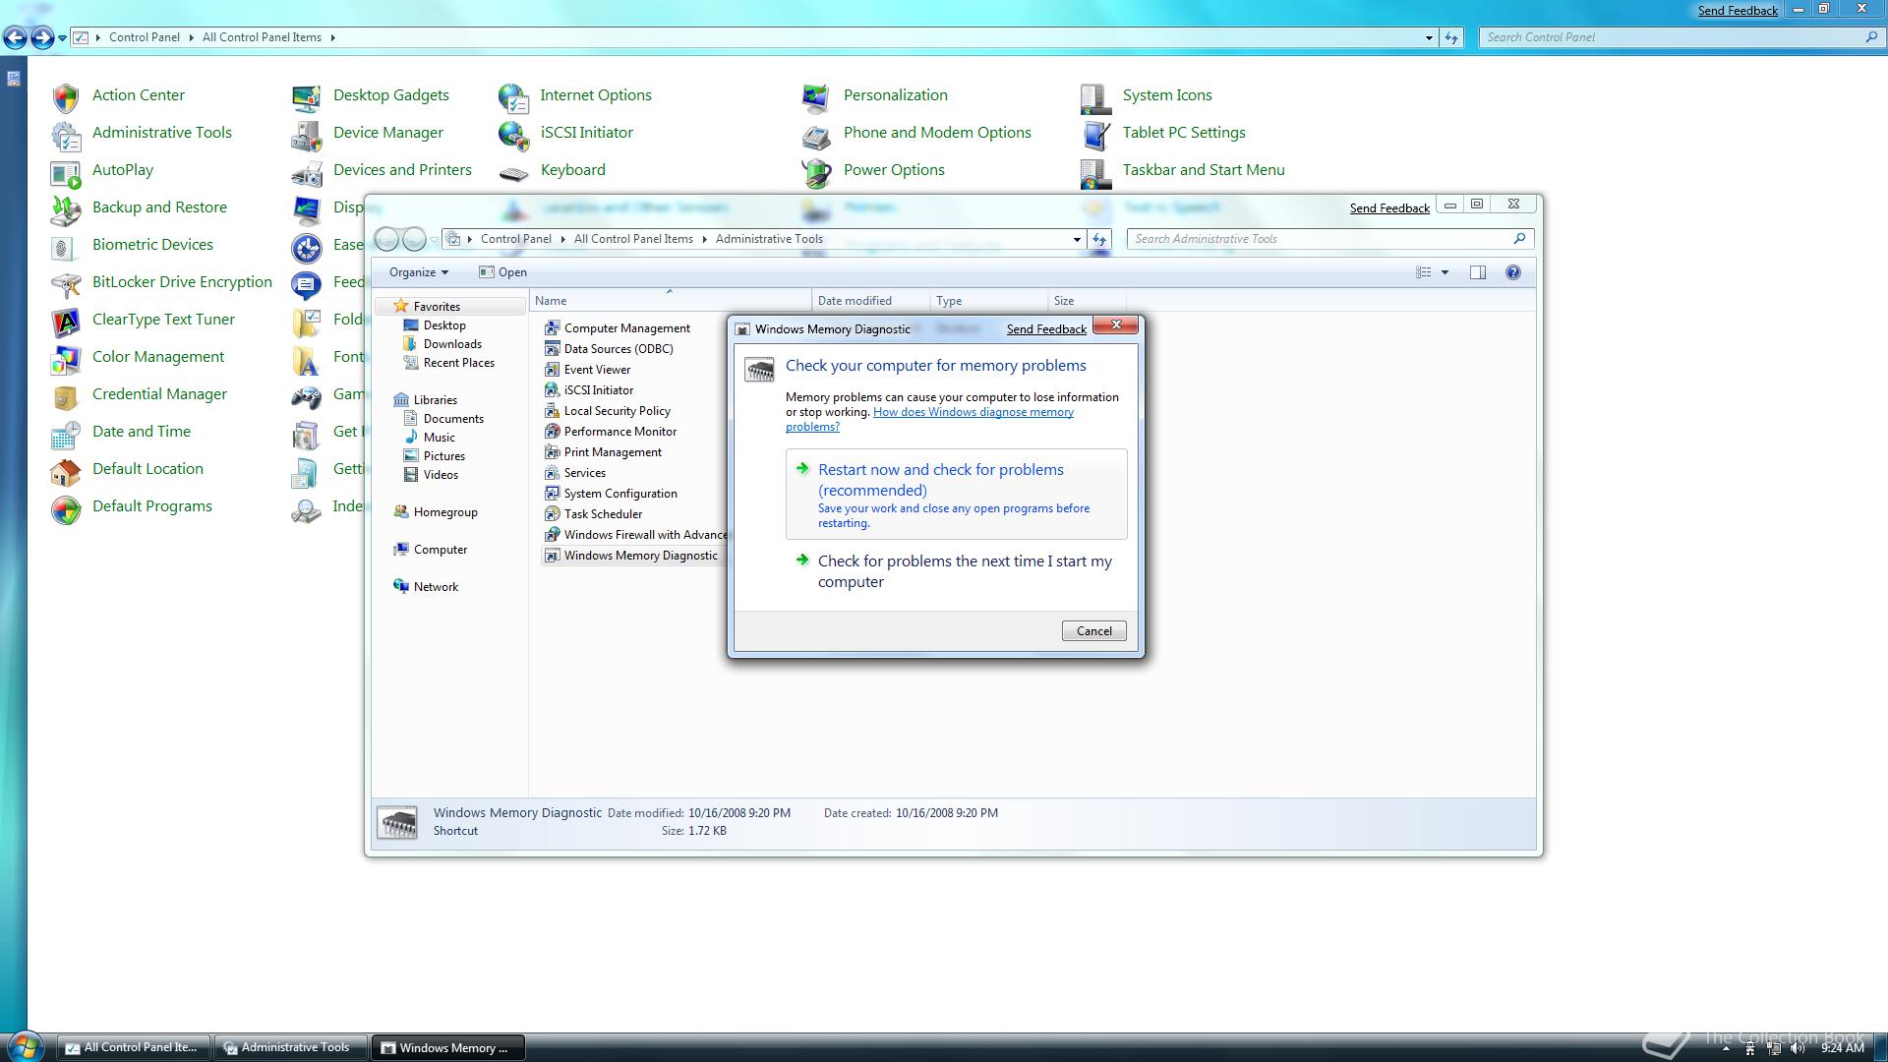
Task: Expand views dropdown arrow next to view icon
Action: coord(1445,272)
